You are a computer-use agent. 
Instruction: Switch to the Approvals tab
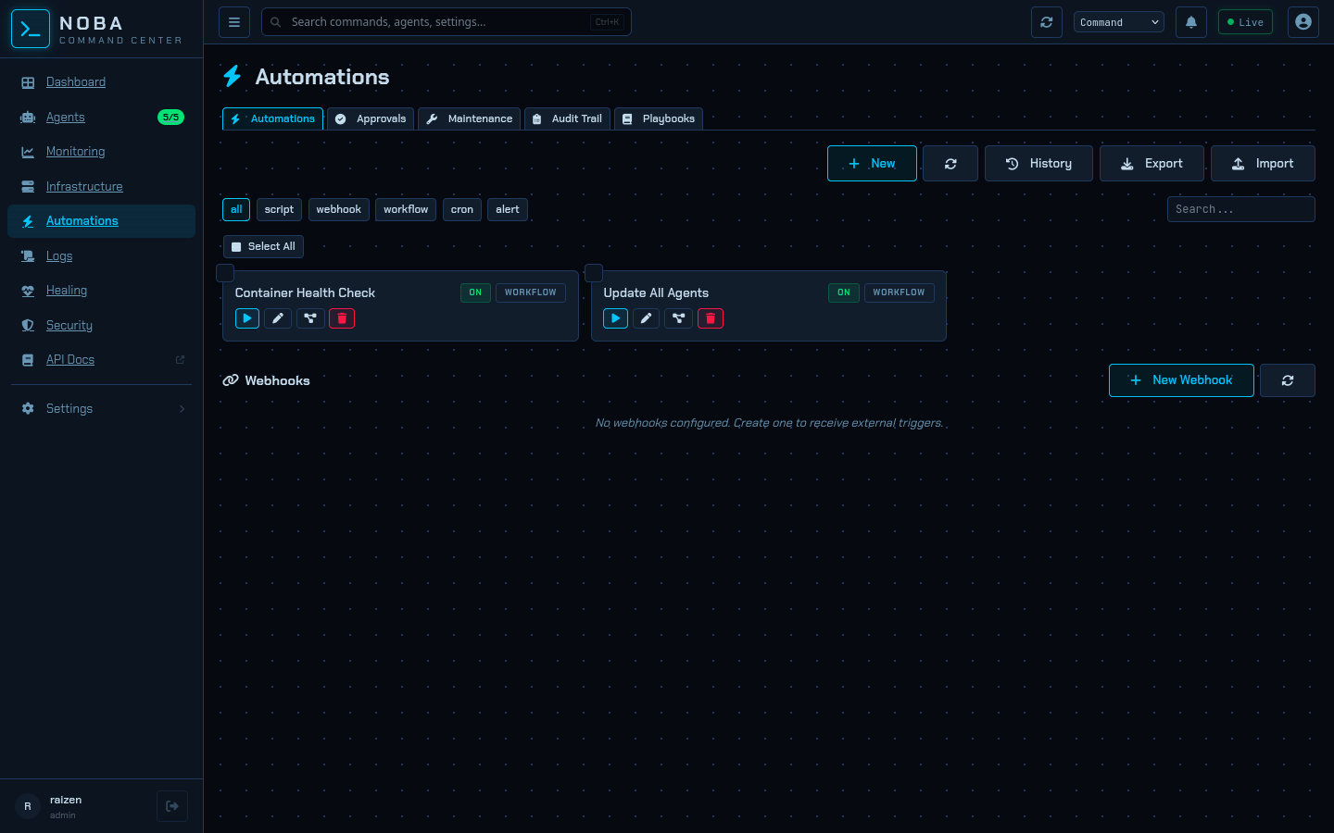[x=370, y=118]
